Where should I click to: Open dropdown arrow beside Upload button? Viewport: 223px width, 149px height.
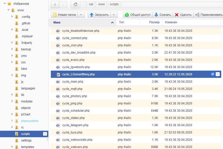(x=114, y=15)
